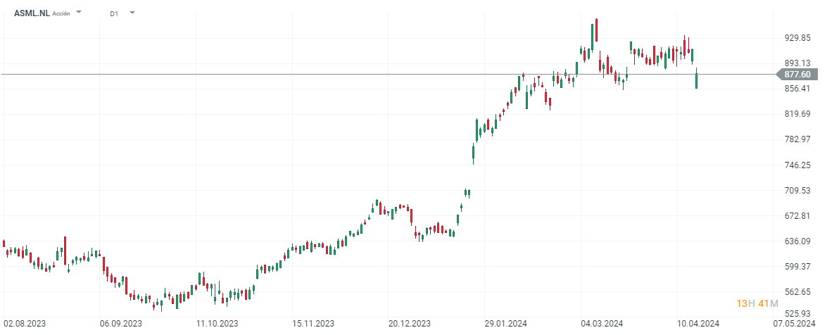This screenshot has width=827, height=335.
Task: Click the 877.60 current price tag
Action: 797,74
